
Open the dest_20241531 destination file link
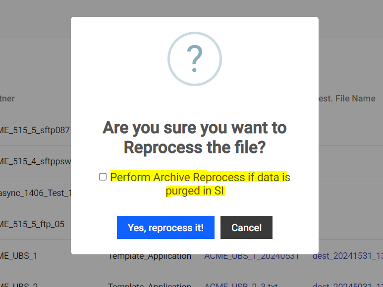point(348,256)
